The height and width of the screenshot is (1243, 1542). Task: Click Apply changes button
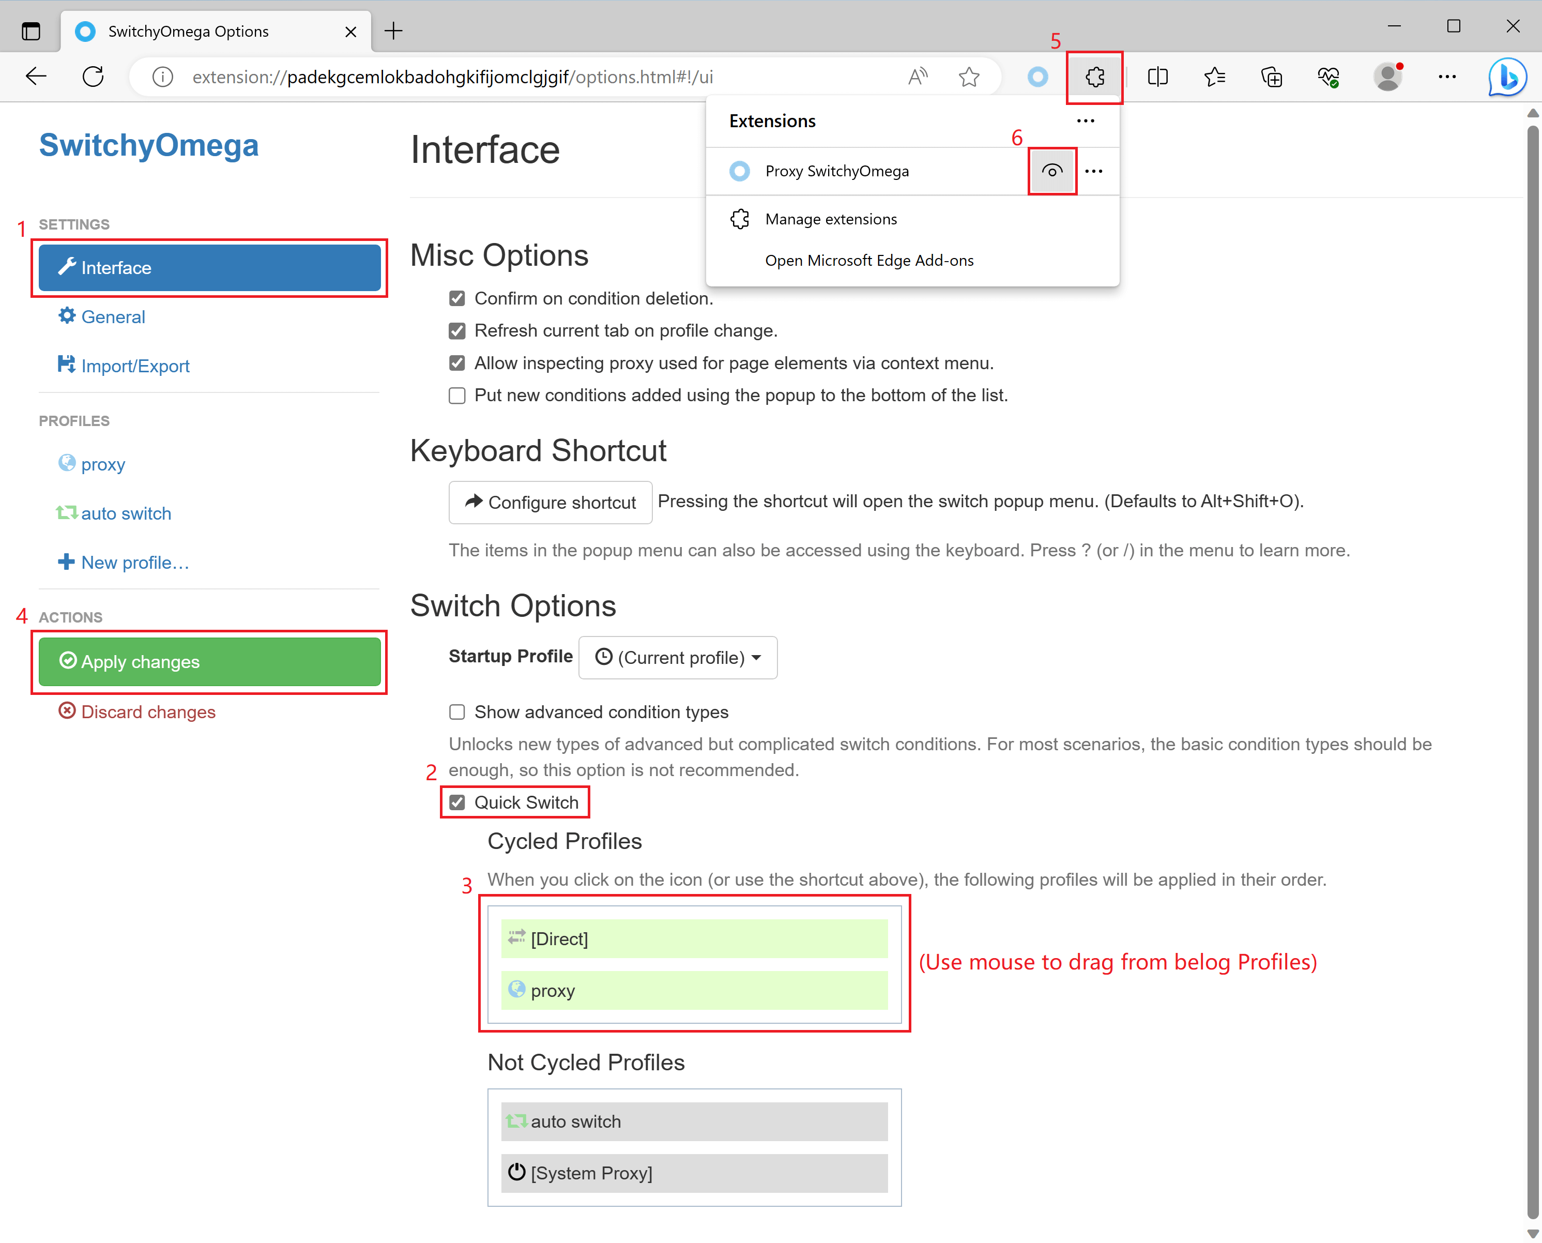[210, 662]
